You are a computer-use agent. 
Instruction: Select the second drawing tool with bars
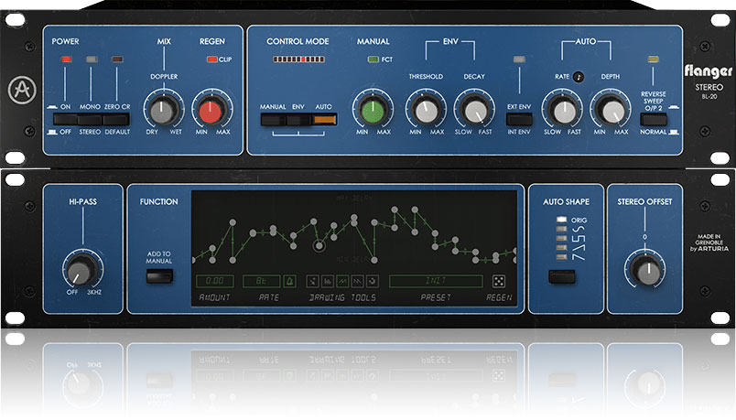pyautogui.click(x=327, y=281)
